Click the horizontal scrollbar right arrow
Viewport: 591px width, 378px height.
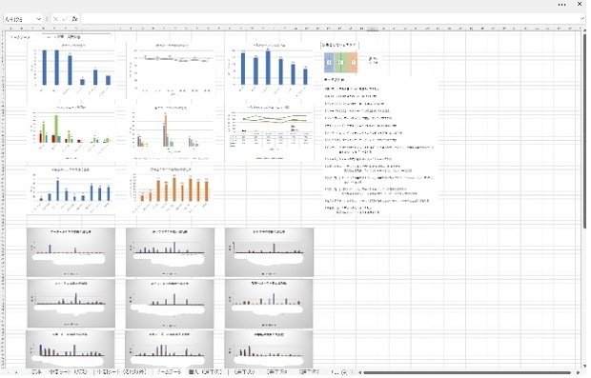578,372
